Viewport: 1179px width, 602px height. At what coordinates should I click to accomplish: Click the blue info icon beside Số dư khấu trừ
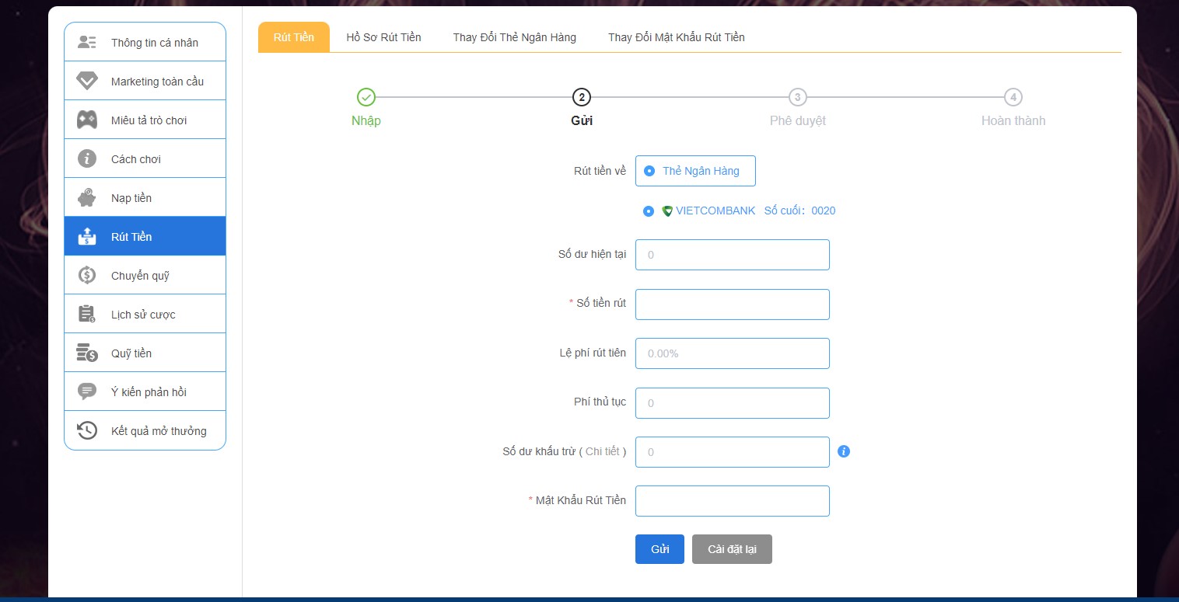(844, 451)
